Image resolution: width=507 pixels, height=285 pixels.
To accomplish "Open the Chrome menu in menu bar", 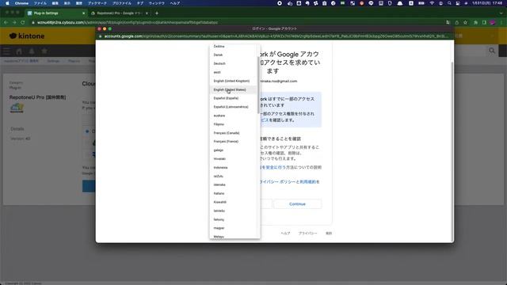I will 21,3.
